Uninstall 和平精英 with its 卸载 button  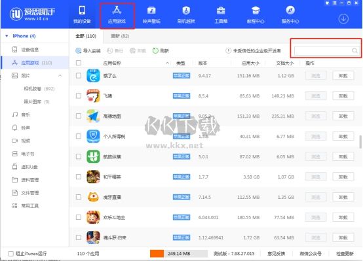(x=343, y=177)
